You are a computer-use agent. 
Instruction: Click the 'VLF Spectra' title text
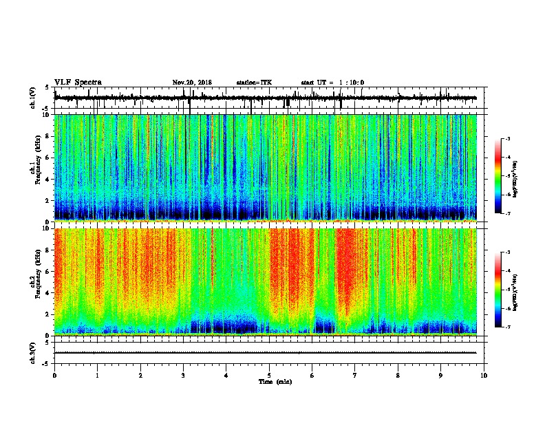[x=78, y=83]
